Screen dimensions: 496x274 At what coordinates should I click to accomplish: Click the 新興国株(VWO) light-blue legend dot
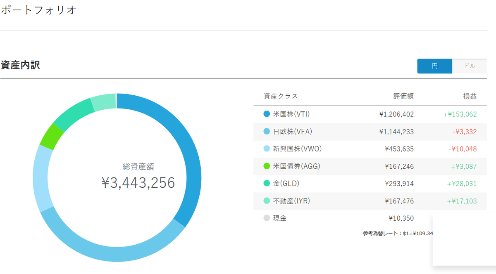pyautogui.click(x=267, y=149)
